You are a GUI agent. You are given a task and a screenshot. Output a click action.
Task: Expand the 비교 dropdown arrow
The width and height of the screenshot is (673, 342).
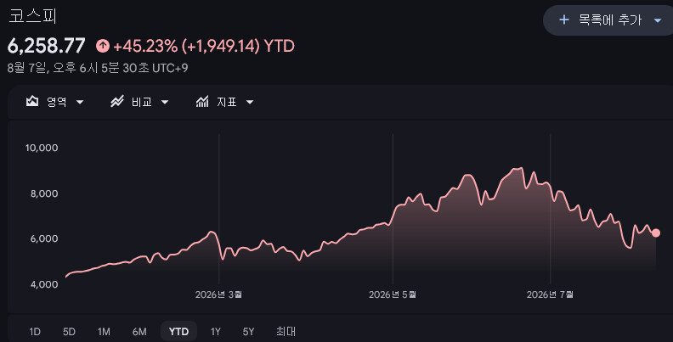165,102
